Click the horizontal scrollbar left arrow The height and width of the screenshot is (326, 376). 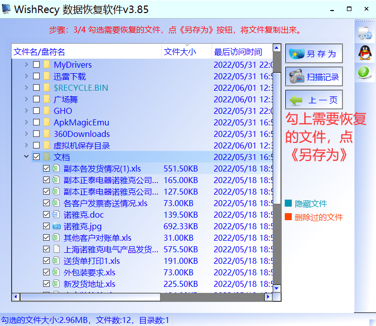16,297
